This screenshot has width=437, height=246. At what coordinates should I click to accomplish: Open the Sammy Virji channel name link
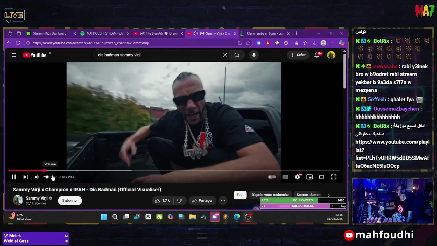(x=37, y=198)
